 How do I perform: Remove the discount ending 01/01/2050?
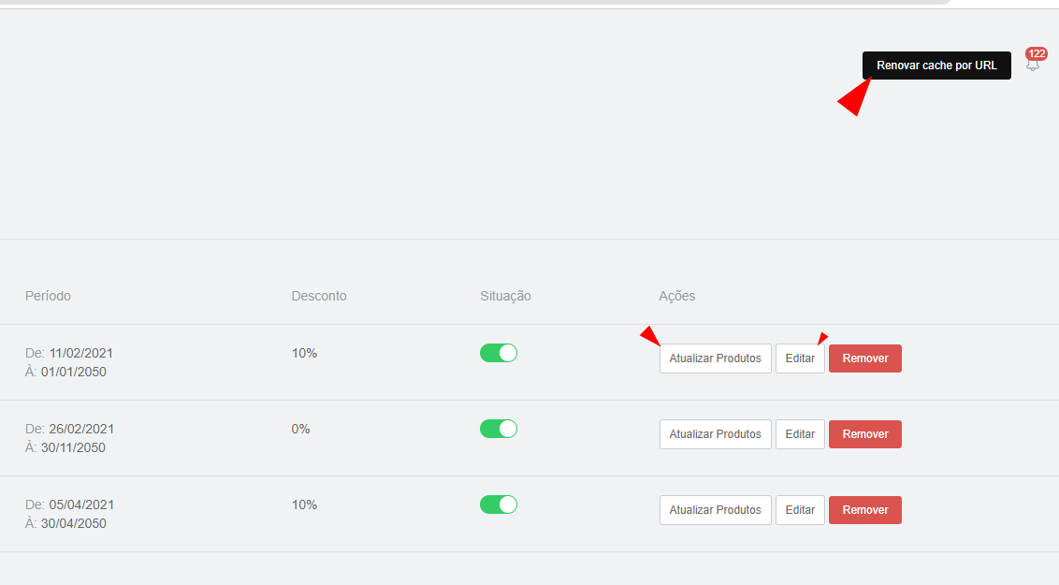point(865,358)
